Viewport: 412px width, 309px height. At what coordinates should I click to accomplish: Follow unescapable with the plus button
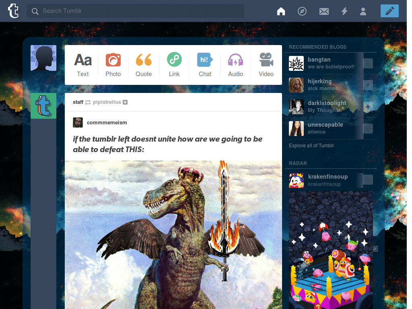368,128
